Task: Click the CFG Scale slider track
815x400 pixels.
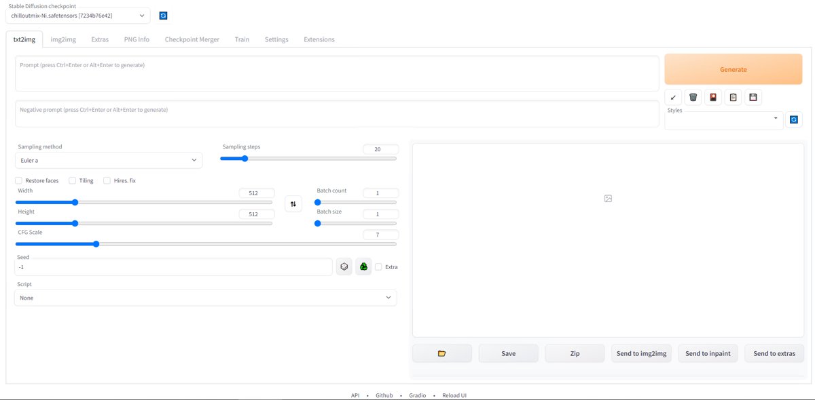Action: coord(206,244)
